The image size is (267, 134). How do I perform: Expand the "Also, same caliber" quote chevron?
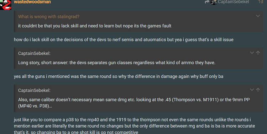coord(252,90)
